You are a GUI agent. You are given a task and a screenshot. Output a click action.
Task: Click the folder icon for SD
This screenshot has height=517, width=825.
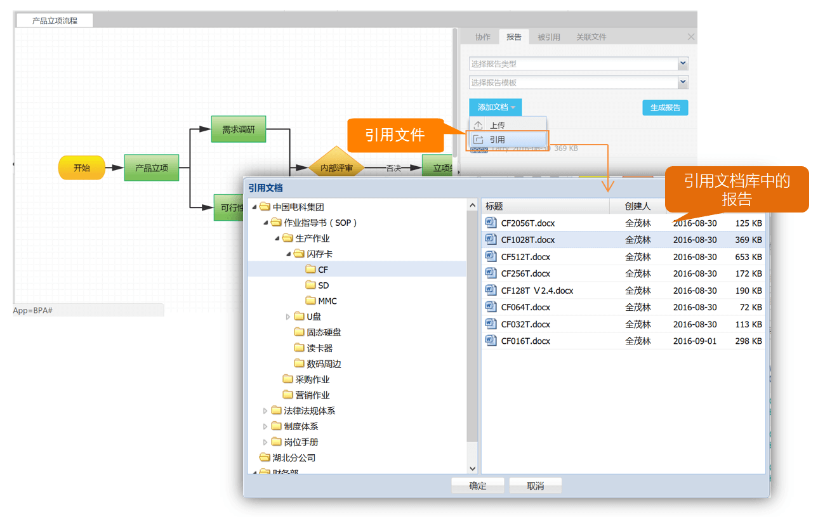310,285
